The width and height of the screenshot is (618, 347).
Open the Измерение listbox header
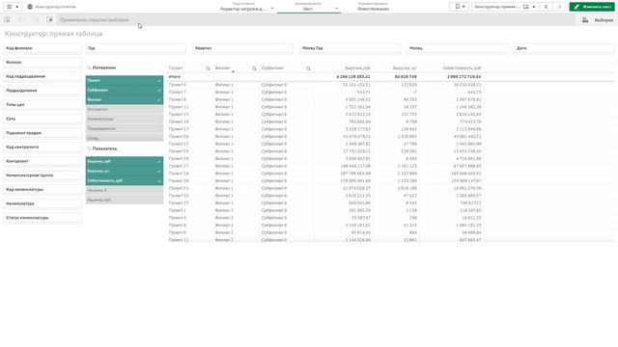[x=104, y=67]
